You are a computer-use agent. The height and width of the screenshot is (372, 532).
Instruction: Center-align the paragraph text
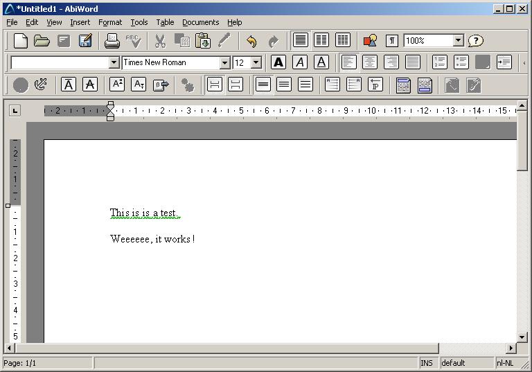370,62
